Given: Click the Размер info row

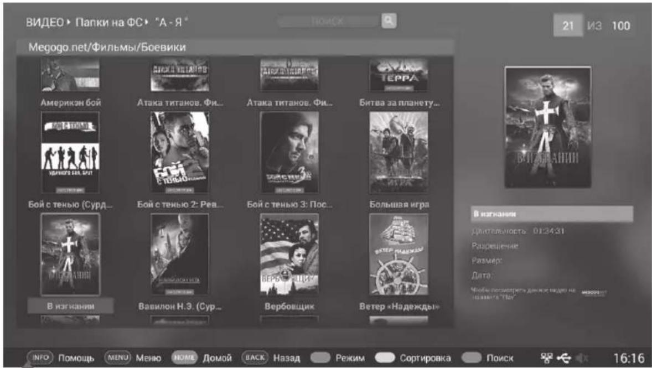Looking at the screenshot, I should [487, 260].
